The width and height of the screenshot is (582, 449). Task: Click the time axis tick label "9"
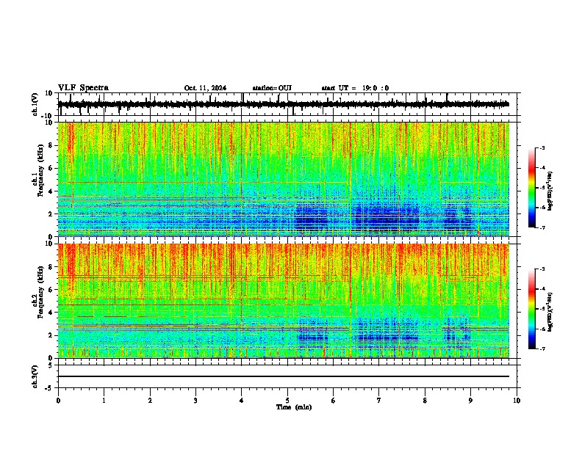coord(470,401)
